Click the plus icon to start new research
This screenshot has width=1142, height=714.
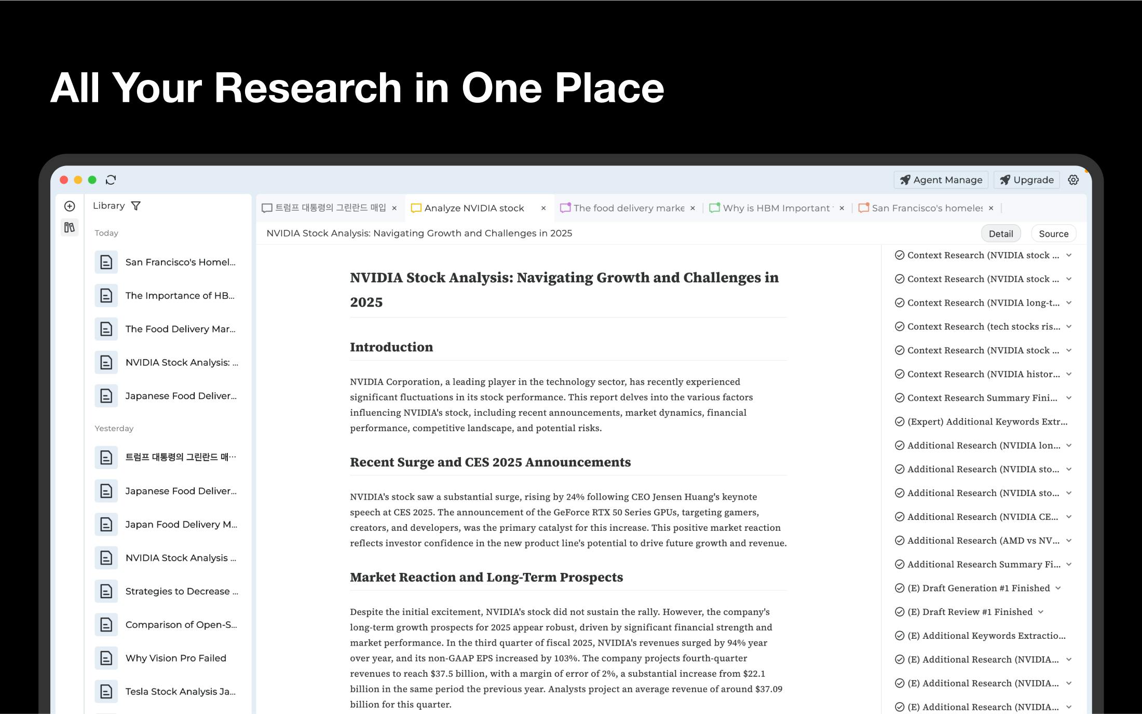pos(70,206)
